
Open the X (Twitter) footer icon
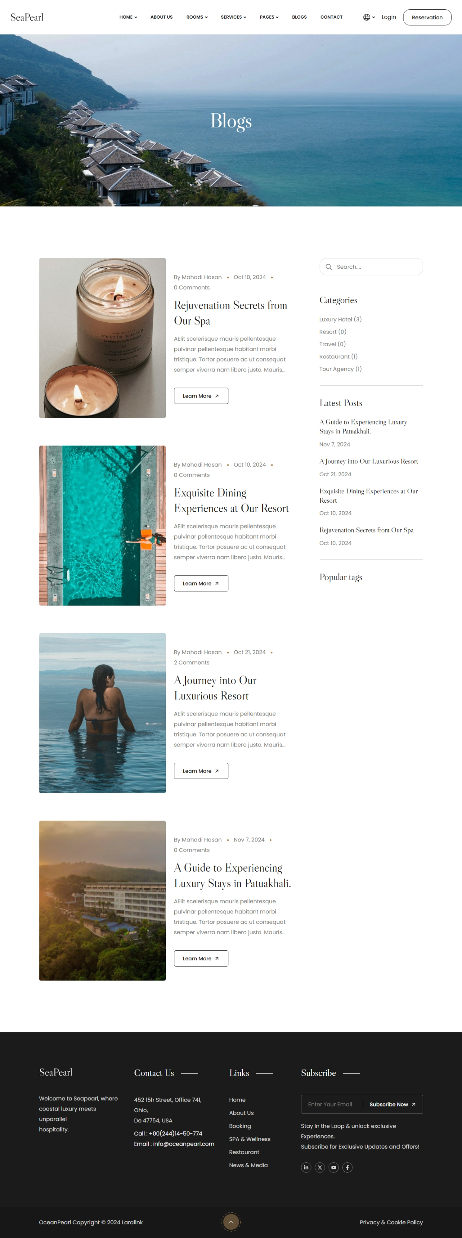tap(320, 1167)
